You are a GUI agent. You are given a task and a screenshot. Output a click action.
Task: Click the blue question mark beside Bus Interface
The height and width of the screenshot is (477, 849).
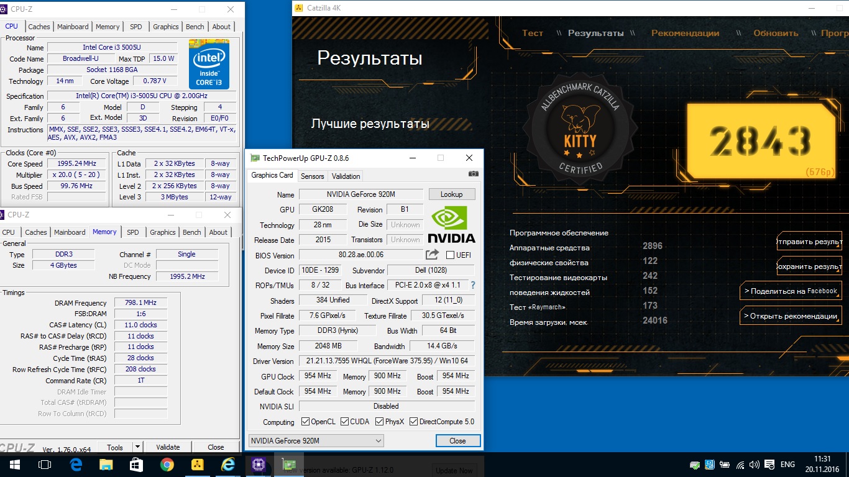(472, 285)
